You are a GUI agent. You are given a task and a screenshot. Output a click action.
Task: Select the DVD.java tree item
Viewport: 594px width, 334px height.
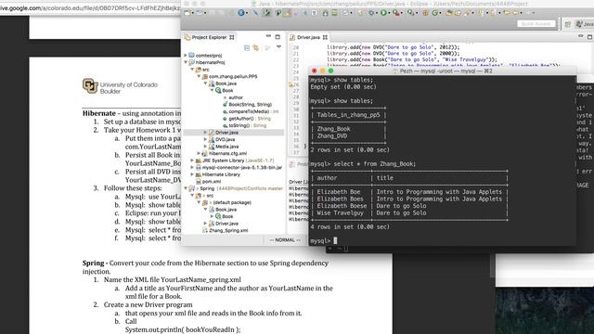pos(225,139)
